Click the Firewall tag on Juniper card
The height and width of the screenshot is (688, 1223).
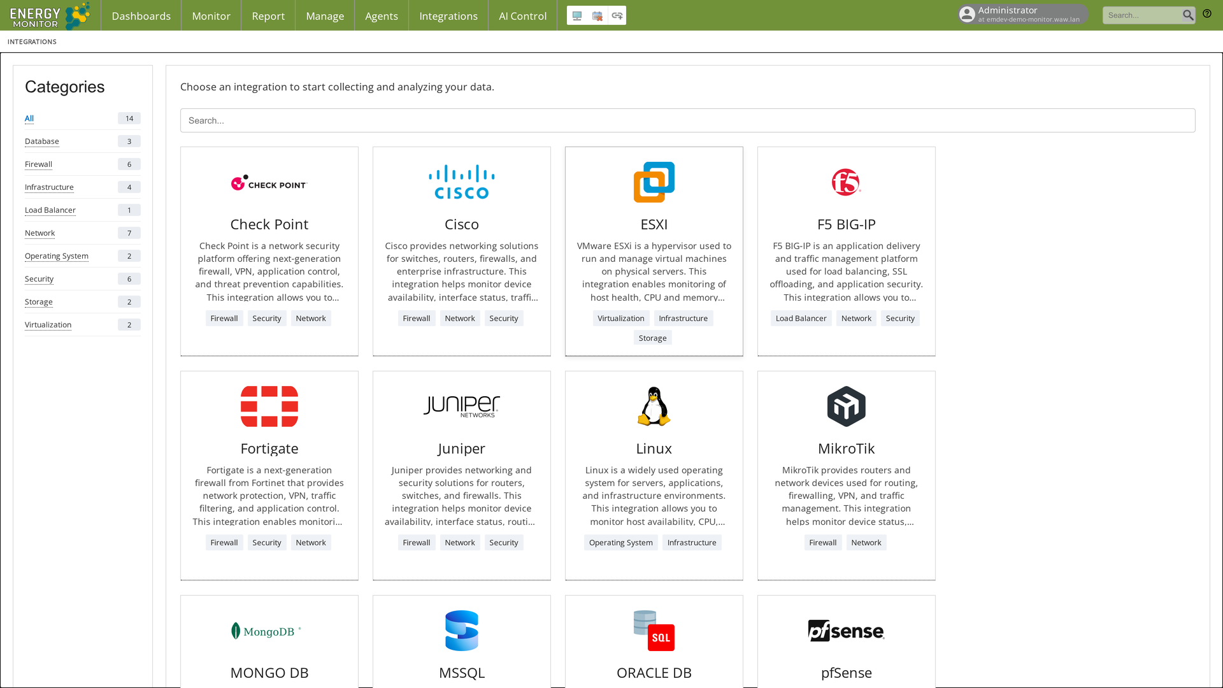coord(417,543)
